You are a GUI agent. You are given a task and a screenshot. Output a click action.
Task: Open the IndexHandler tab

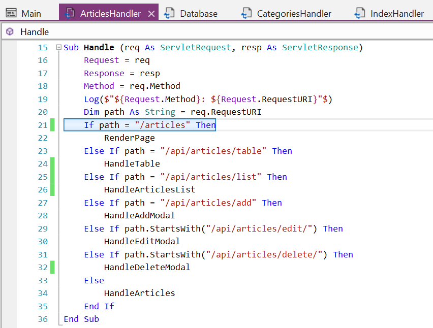click(x=389, y=13)
